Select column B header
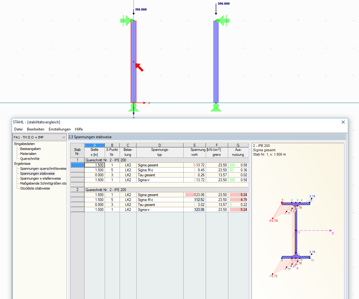This screenshot has height=299, width=359. [x=112, y=145]
